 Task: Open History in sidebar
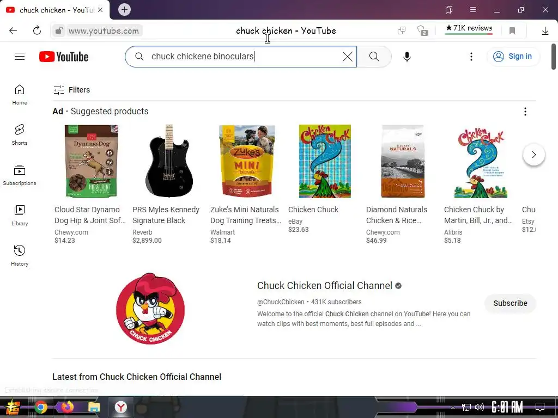click(20, 256)
